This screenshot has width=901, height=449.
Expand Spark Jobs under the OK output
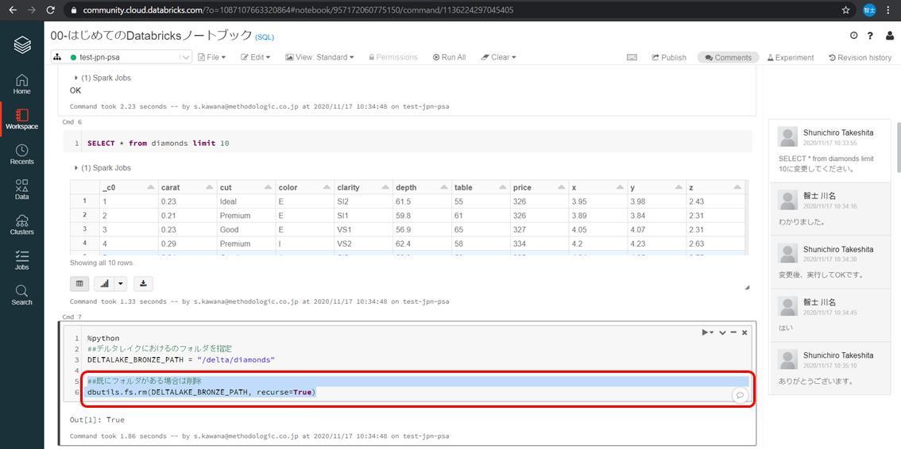(102, 78)
